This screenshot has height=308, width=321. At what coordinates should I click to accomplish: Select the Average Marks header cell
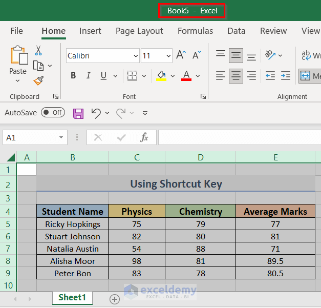coord(275,211)
